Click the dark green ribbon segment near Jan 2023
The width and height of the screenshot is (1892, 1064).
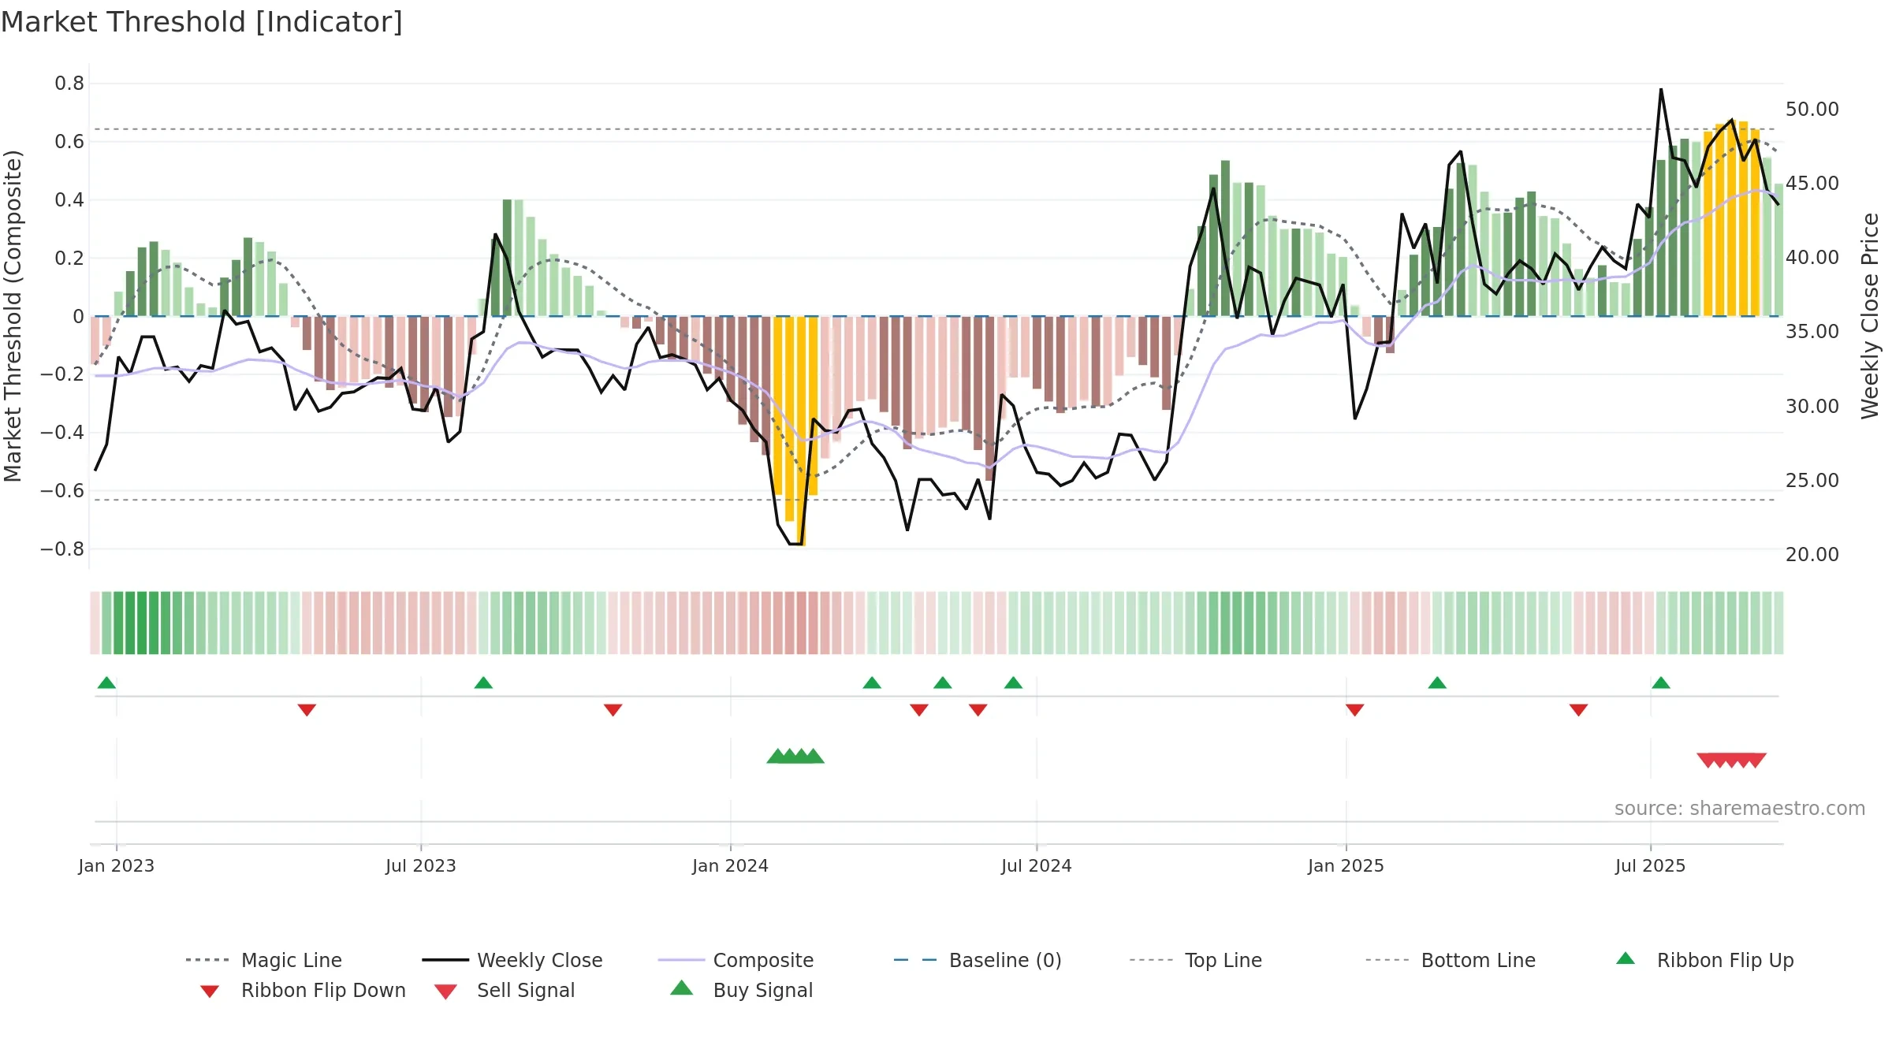[142, 623]
